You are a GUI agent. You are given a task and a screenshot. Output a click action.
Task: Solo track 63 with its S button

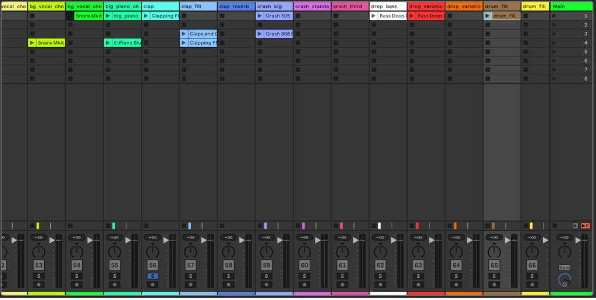418,276
